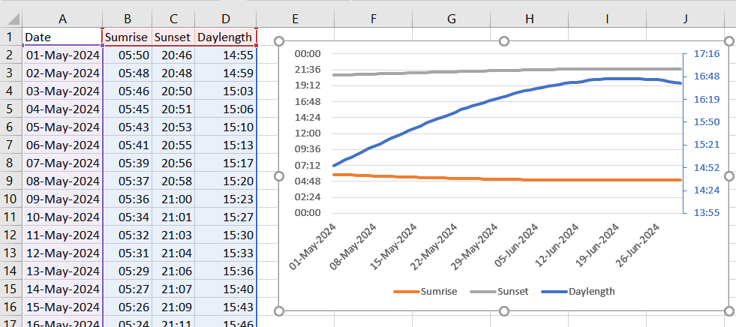Select cell with 05-May-2024

pos(62,127)
